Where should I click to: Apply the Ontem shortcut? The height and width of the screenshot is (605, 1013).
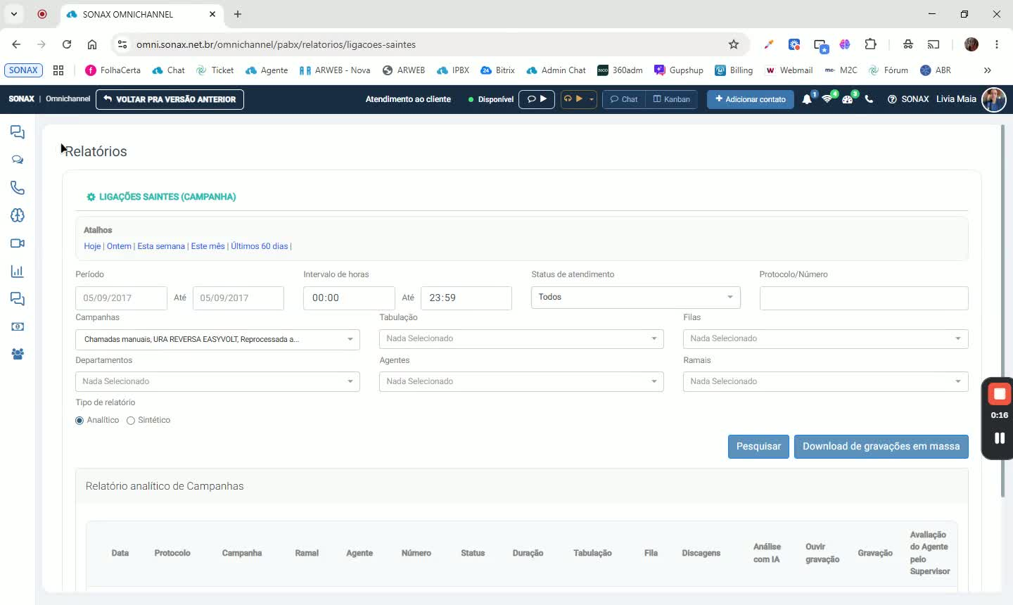(119, 246)
